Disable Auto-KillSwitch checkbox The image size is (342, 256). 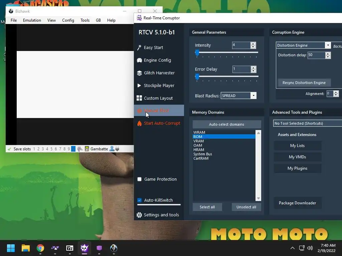139,200
